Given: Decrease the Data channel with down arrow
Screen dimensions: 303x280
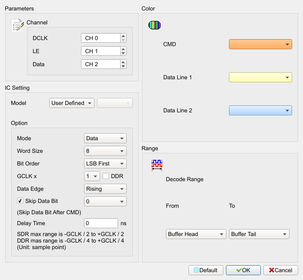Looking at the screenshot, I should 123,66.
